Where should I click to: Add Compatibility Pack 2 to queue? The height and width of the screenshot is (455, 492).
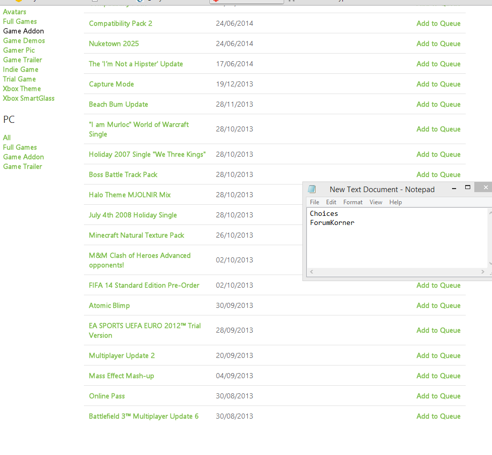point(438,24)
